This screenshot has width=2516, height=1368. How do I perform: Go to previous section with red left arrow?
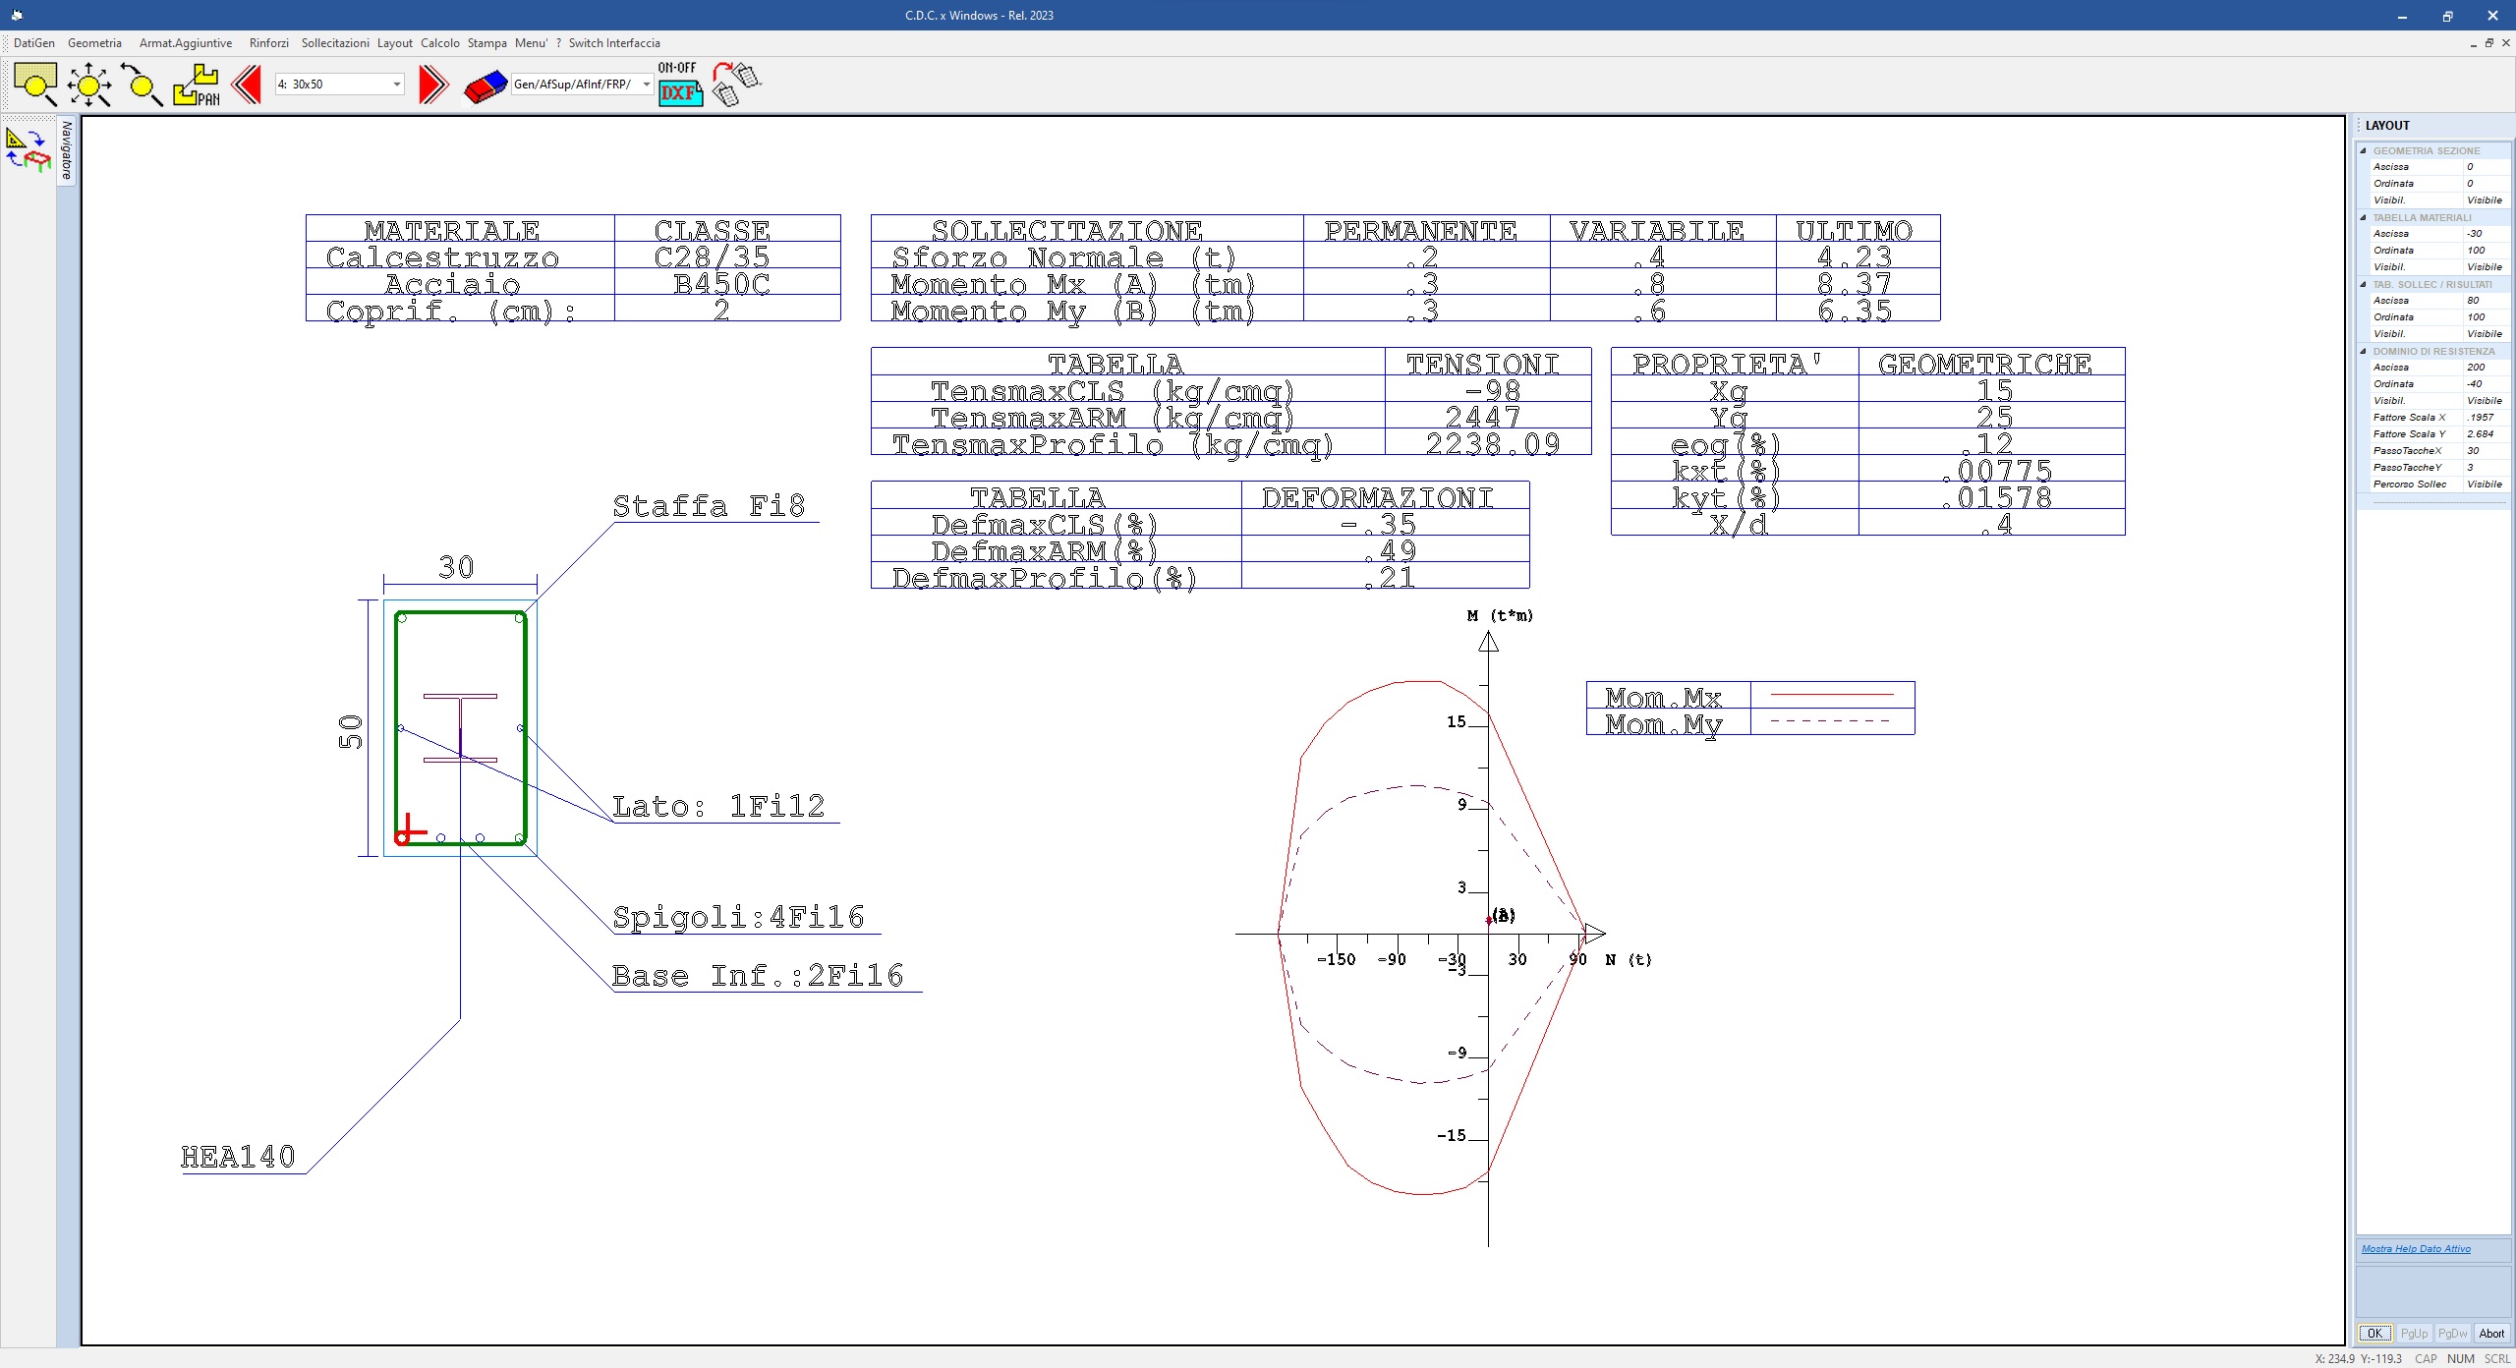point(247,85)
